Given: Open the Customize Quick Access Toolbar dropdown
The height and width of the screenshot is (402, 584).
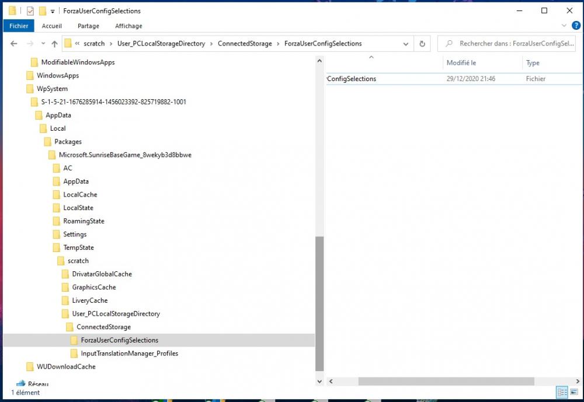Looking at the screenshot, I should (53, 12).
